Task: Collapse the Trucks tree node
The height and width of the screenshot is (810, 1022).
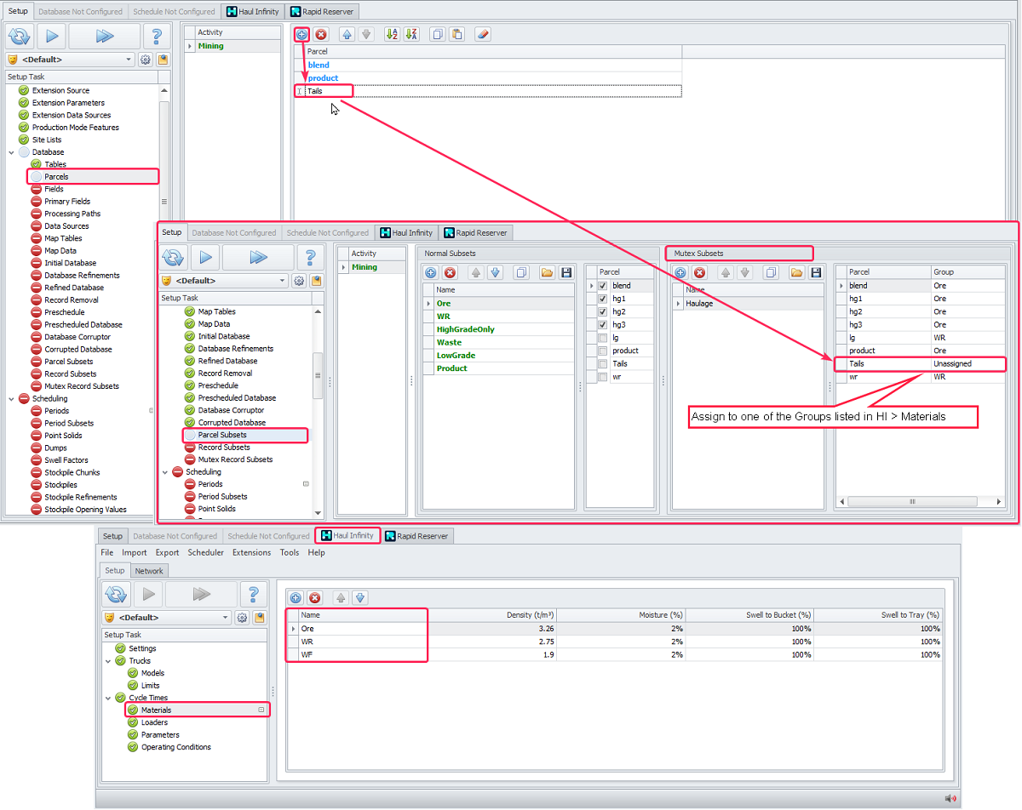Action: [108, 661]
